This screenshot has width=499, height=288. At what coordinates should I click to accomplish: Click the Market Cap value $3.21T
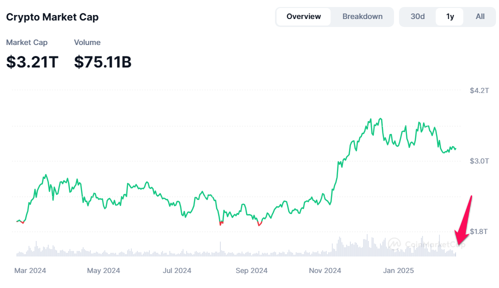pos(32,62)
